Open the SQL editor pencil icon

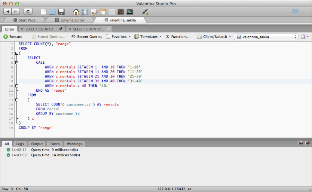(x=94, y=12)
